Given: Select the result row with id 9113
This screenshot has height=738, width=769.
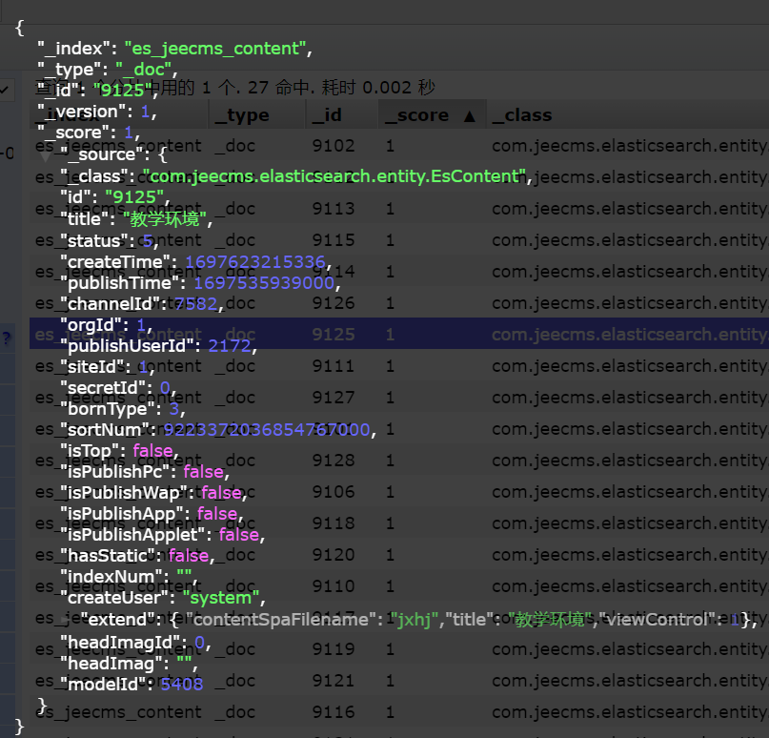Looking at the screenshot, I should click(x=333, y=209).
